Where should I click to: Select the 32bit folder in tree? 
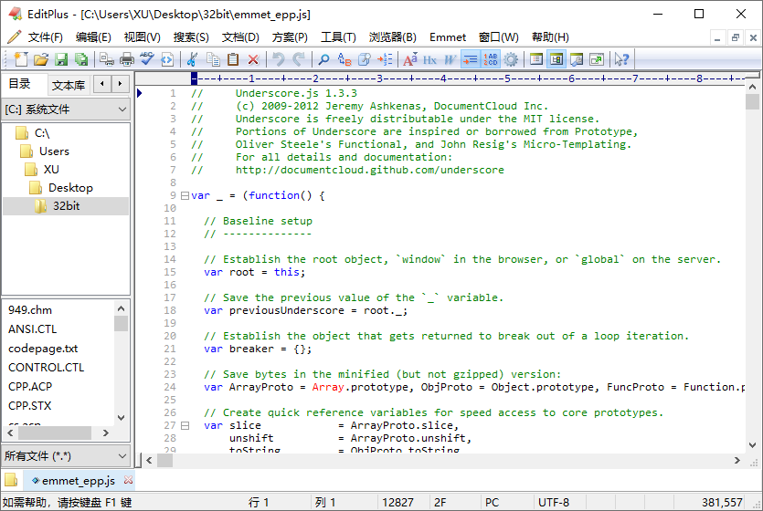[66, 206]
